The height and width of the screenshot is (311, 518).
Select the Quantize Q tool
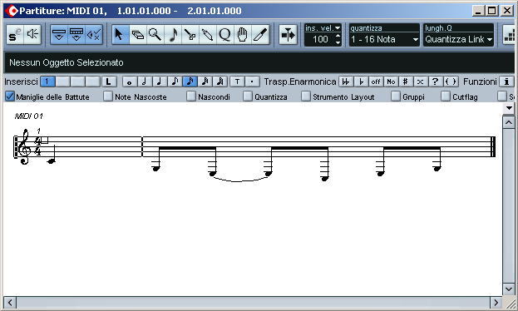225,34
